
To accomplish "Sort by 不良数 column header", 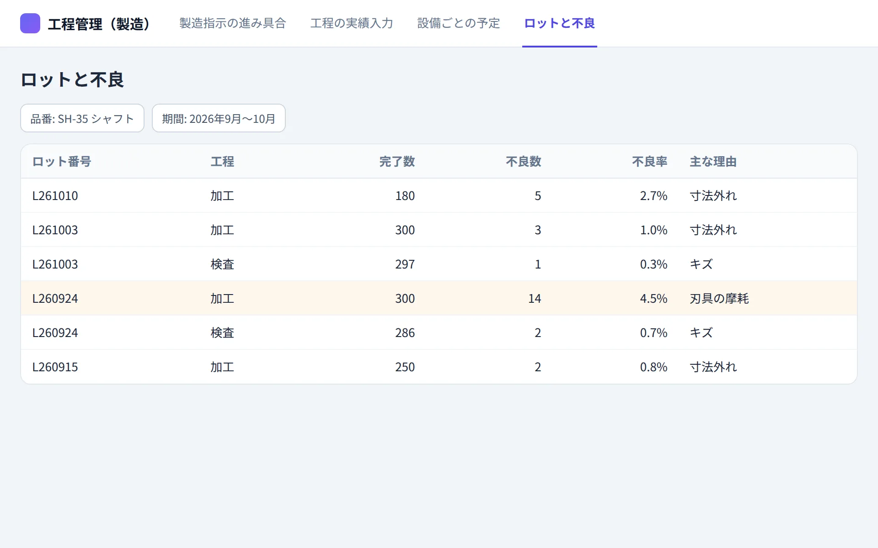I will 524,162.
